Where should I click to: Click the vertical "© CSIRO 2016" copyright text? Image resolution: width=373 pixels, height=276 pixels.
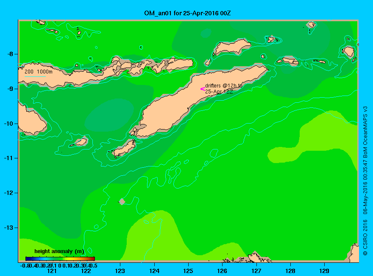point(365,238)
